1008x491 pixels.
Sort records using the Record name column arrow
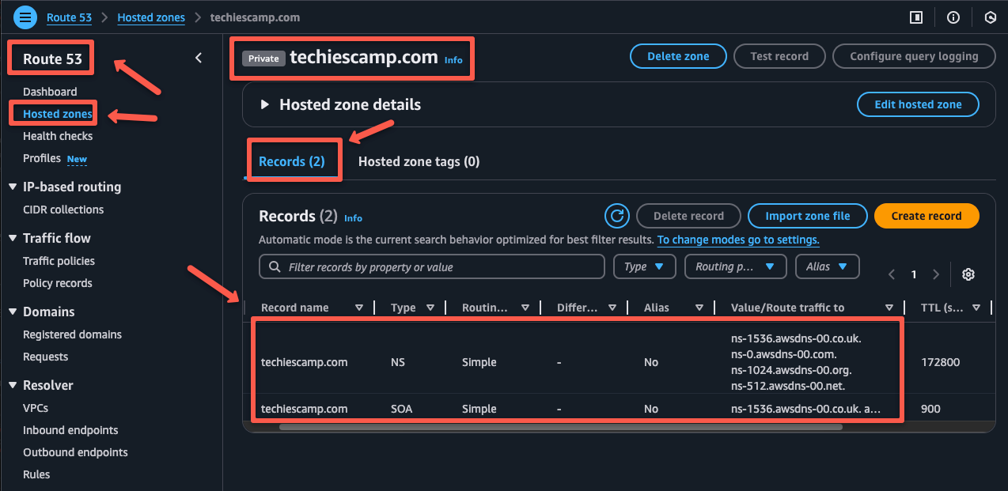pyautogui.click(x=360, y=307)
